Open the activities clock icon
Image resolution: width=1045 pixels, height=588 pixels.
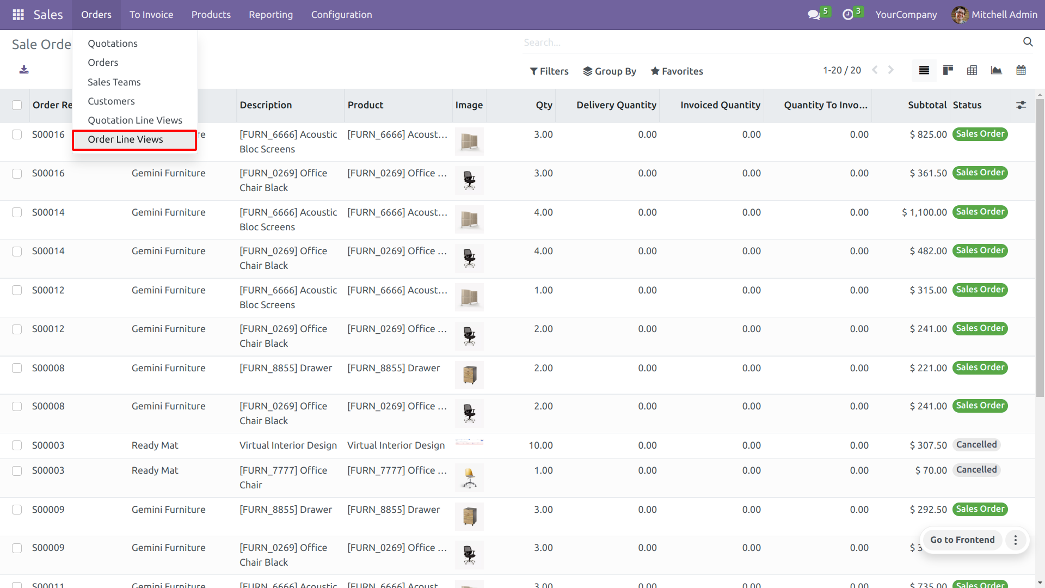(847, 15)
